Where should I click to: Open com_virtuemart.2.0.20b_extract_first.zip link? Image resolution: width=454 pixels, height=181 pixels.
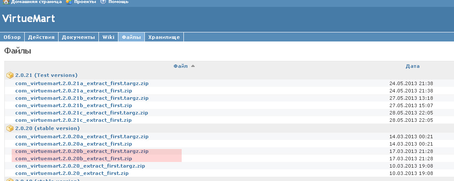pos(73,159)
